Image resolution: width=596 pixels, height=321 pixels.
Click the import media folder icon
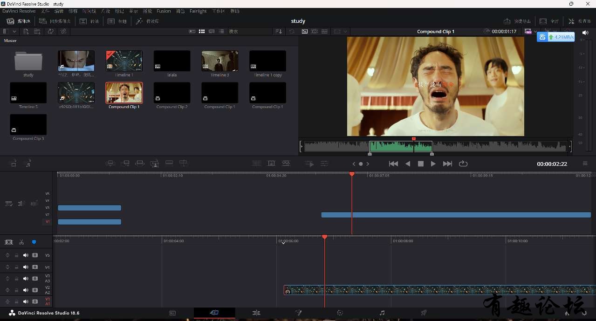[x=37, y=31]
